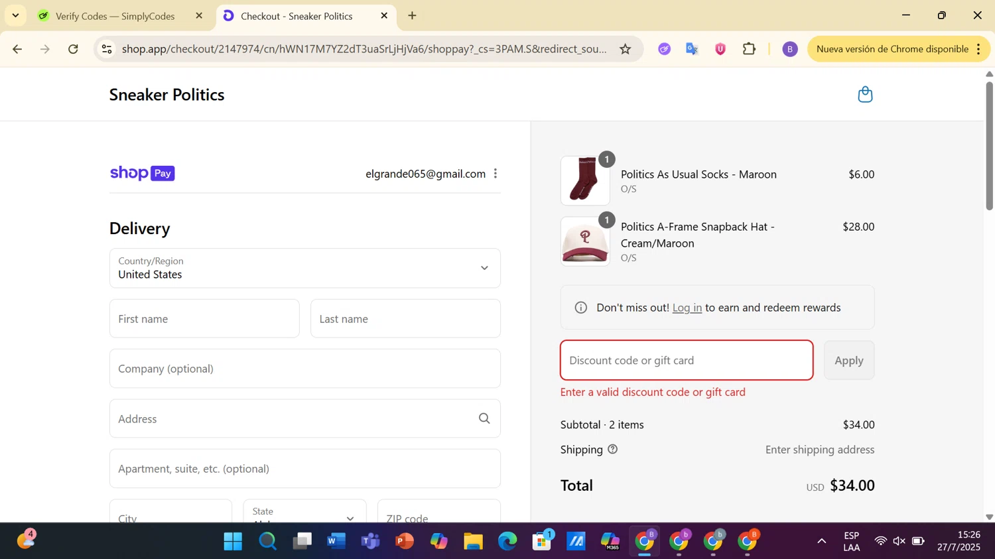Open the ESP LAA language indicator
Screen dimensions: 995x559
(x=852, y=541)
